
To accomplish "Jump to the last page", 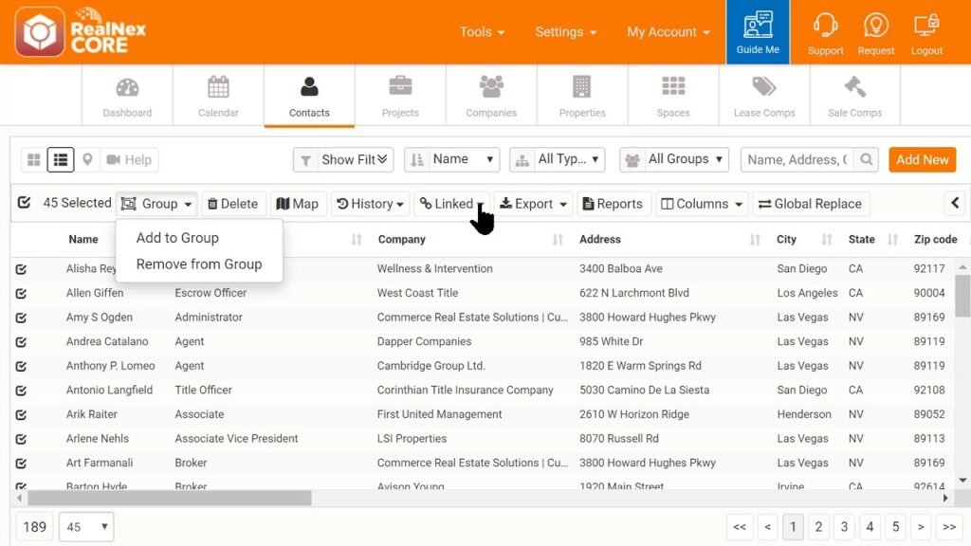I will coord(949,527).
